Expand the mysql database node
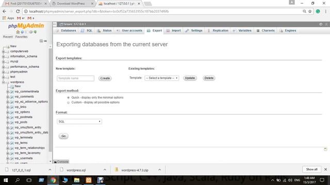Screen dimensions: 330x185 pos(4,62)
